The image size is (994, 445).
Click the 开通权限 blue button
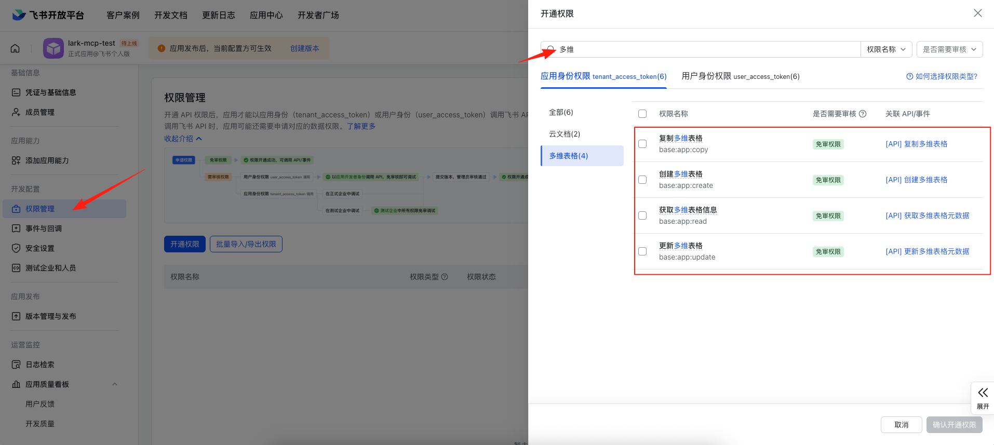point(185,244)
